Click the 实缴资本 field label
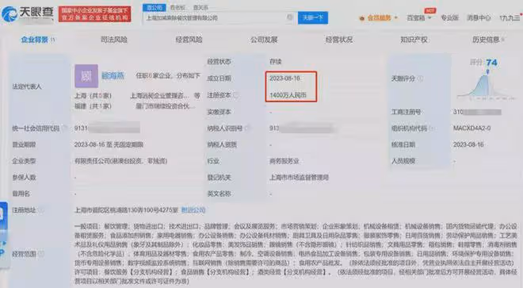This screenshot has height=288, width=523. pos(220,112)
